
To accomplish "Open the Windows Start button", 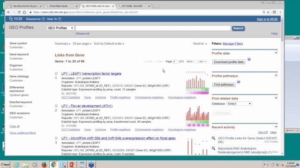I will pyautogui.click(x=5, y=165).
